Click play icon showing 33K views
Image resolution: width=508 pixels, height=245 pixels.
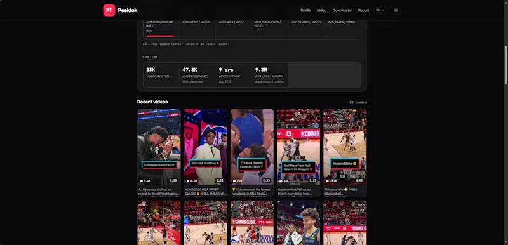[x=281, y=181]
